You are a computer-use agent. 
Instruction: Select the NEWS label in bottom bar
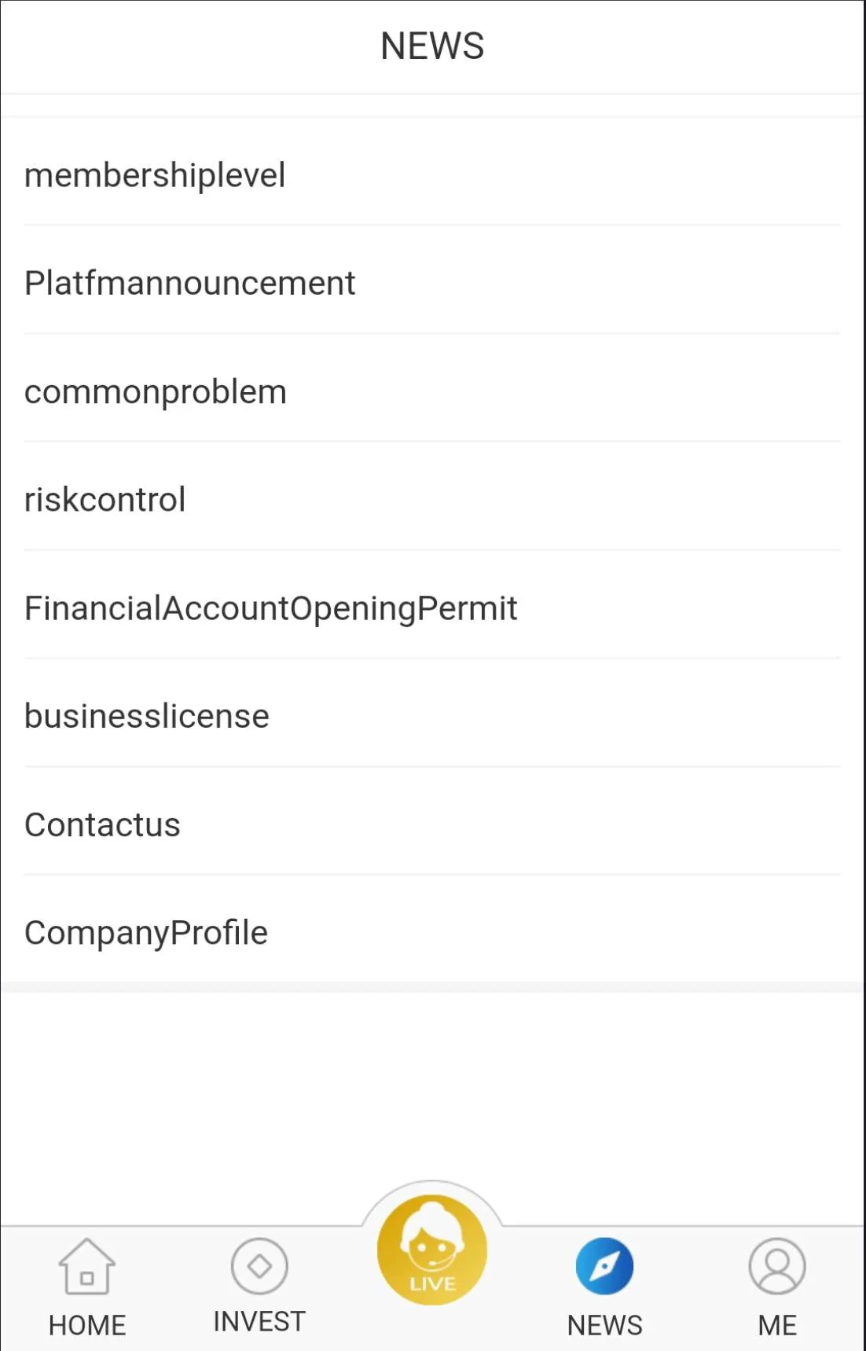click(604, 1325)
